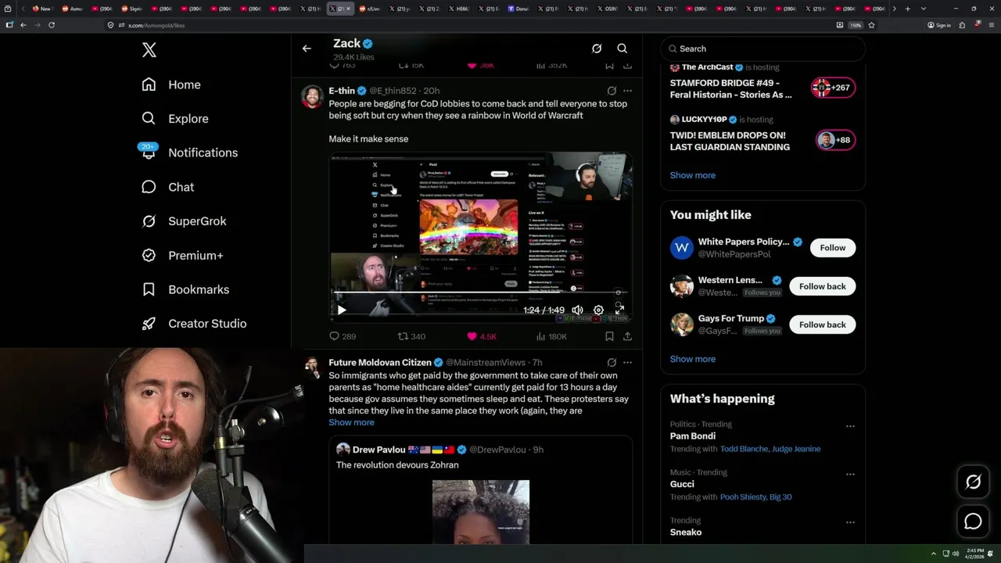Image resolution: width=1001 pixels, height=563 pixels.
Task: Open video settings gear icon
Action: click(598, 310)
